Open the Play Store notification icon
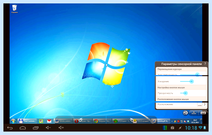This screenshot has width=212, height=135. pyautogui.click(x=172, y=128)
